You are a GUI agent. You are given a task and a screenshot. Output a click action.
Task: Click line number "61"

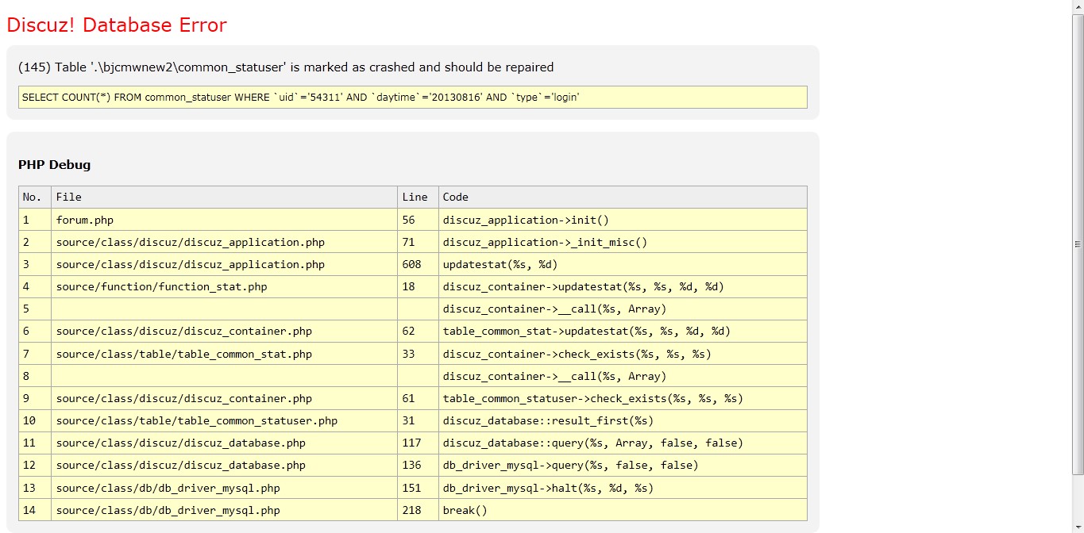[x=418, y=398]
